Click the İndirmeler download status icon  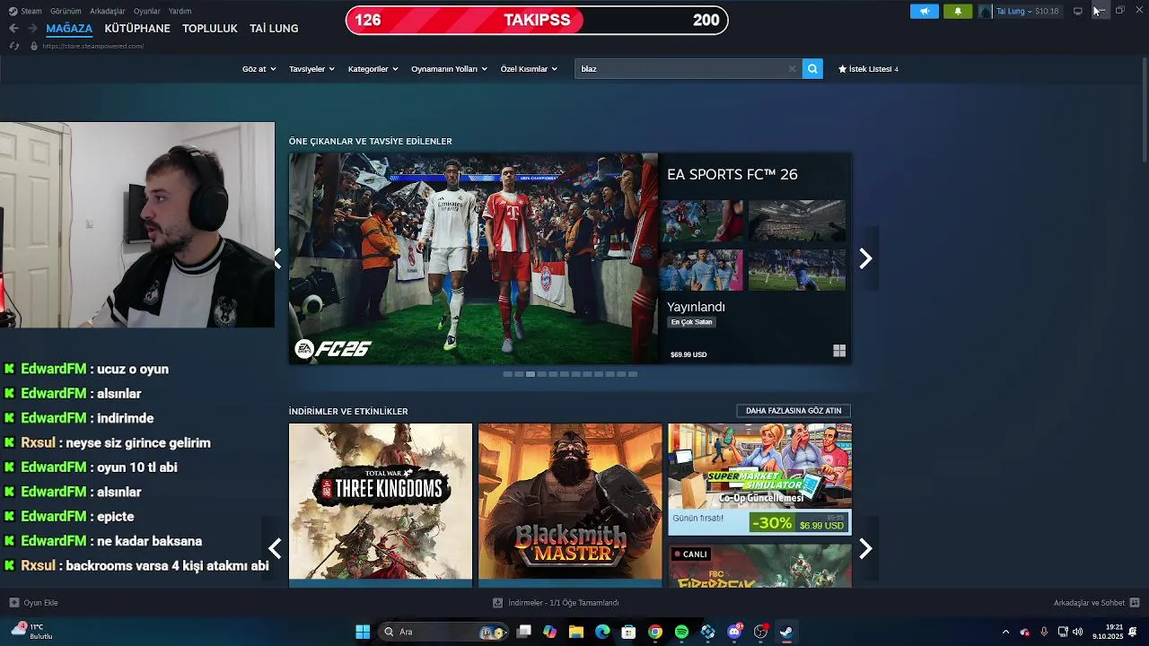[498, 603]
